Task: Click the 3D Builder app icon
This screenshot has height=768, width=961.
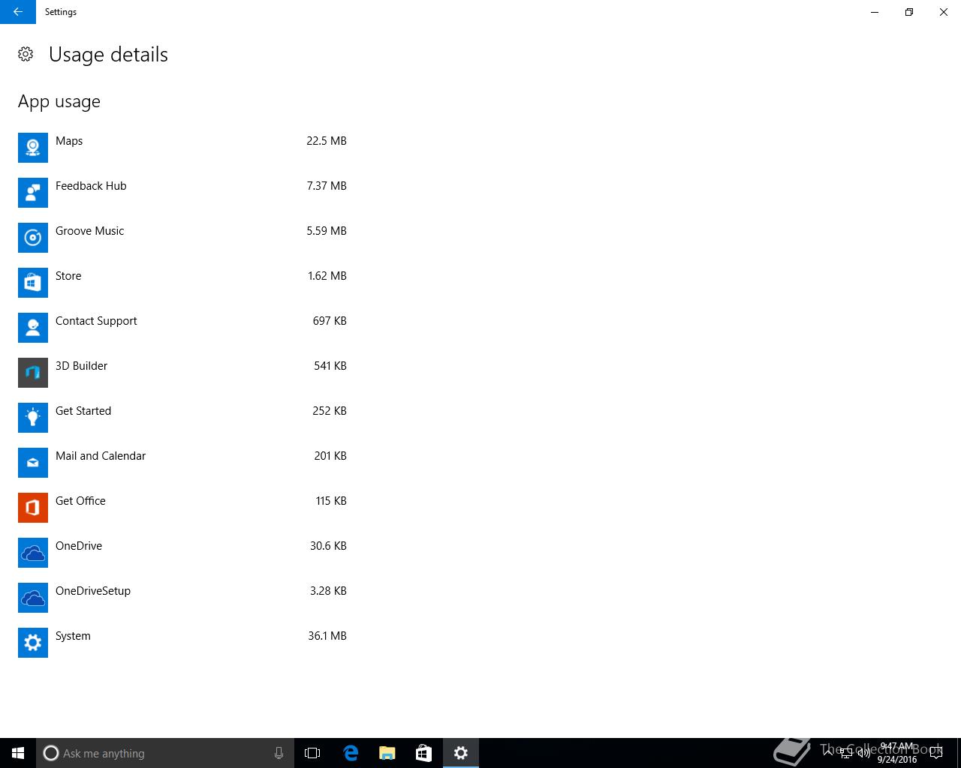Action: pyautogui.click(x=33, y=373)
